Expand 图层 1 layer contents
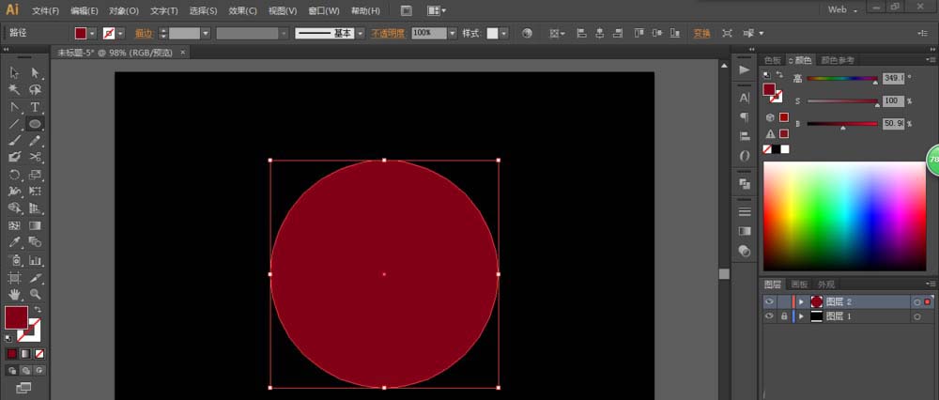 click(x=801, y=316)
